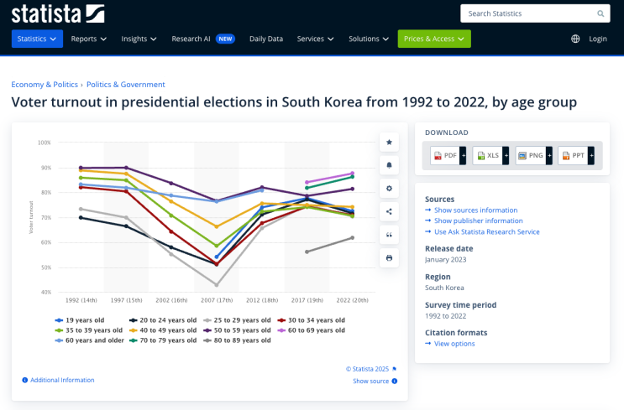Screen dimensions: 624x410
Task: Open the Prices & Access dropdown
Action: (x=434, y=39)
